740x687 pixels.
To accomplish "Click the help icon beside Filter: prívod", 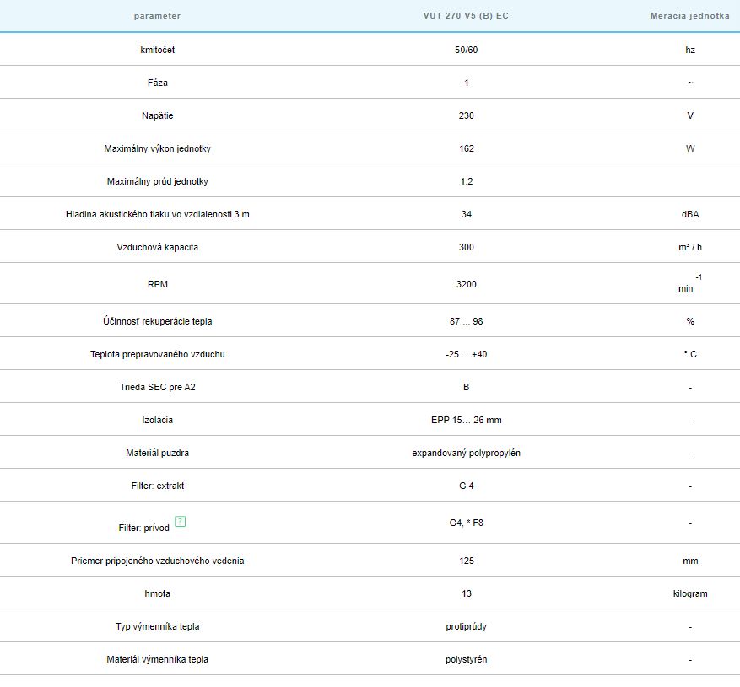I will (180, 521).
